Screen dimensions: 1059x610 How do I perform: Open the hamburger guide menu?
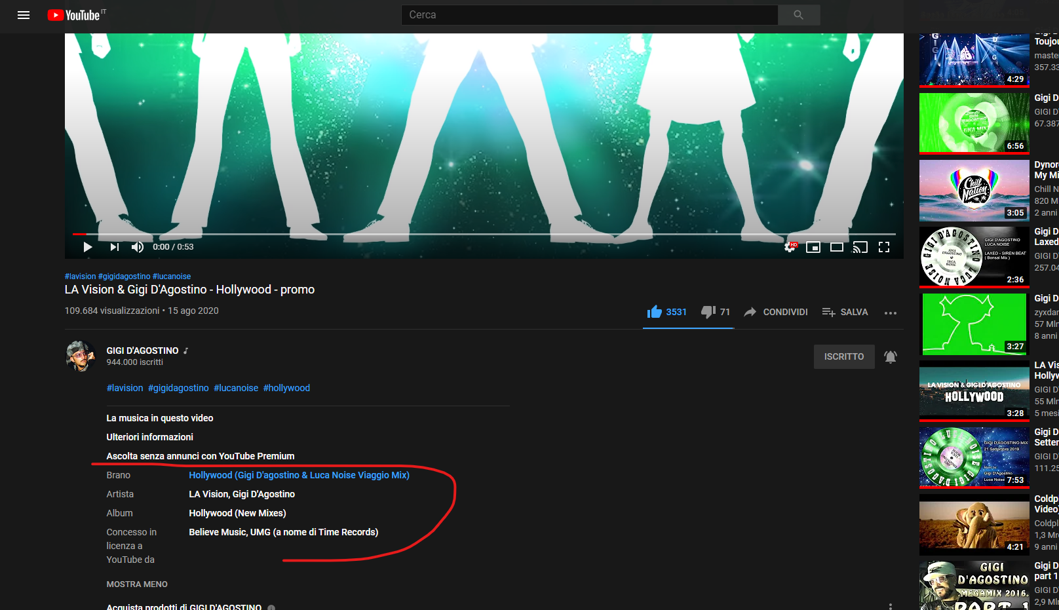point(24,15)
